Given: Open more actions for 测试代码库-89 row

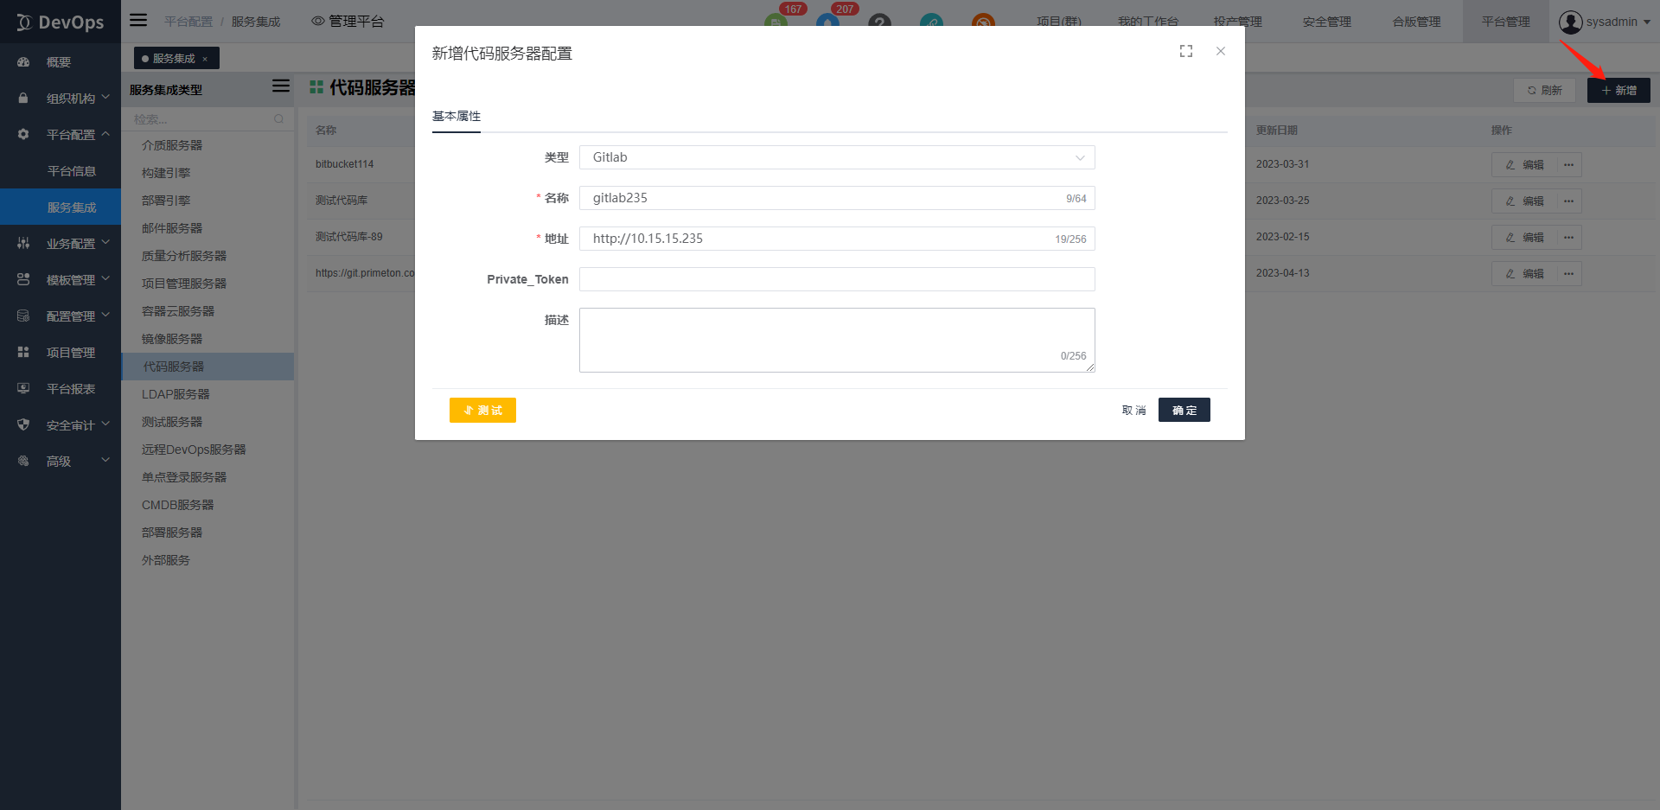Looking at the screenshot, I should 1569,238.
